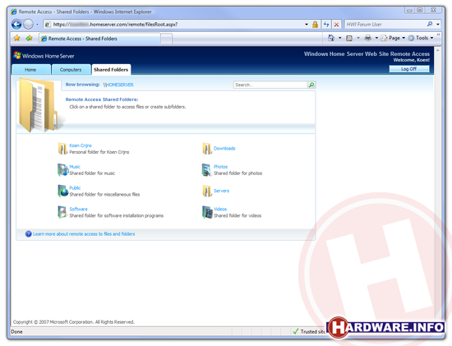
Task: Click the green Search magnifier button
Action: [311, 85]
